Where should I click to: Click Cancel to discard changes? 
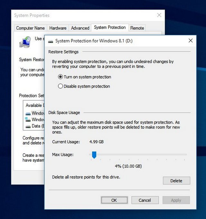pyautogui.click(x=145, y=200)
